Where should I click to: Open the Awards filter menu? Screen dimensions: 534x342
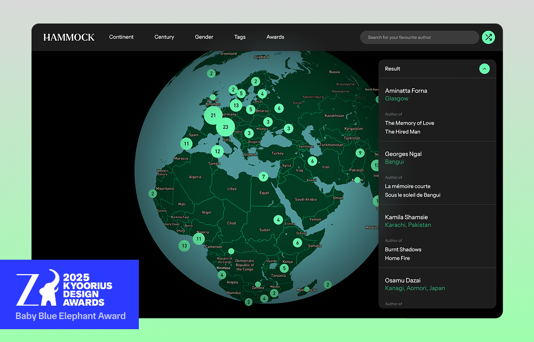click(275, 37)
